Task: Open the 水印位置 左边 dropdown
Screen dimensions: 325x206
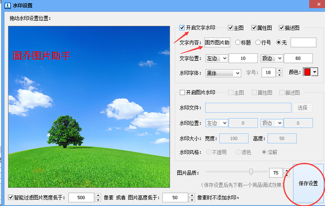Action: (x=217, y=123)
